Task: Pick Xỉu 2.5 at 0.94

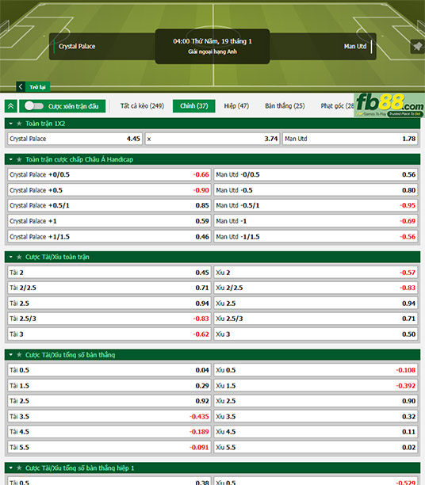Action: [x=316, y=304]
